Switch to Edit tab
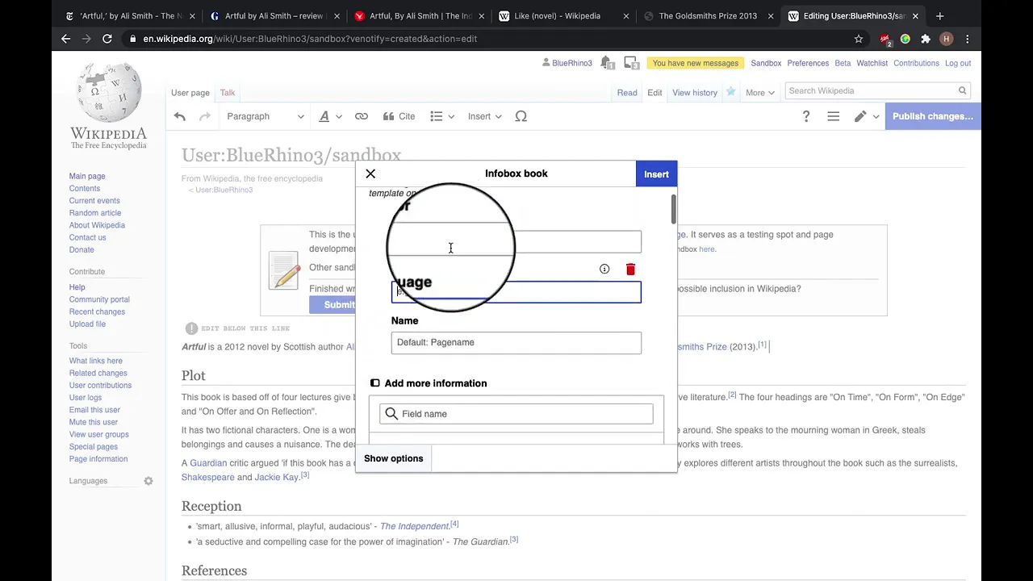Viewport: 1033px width, 581px height. [x=655, y=93]
